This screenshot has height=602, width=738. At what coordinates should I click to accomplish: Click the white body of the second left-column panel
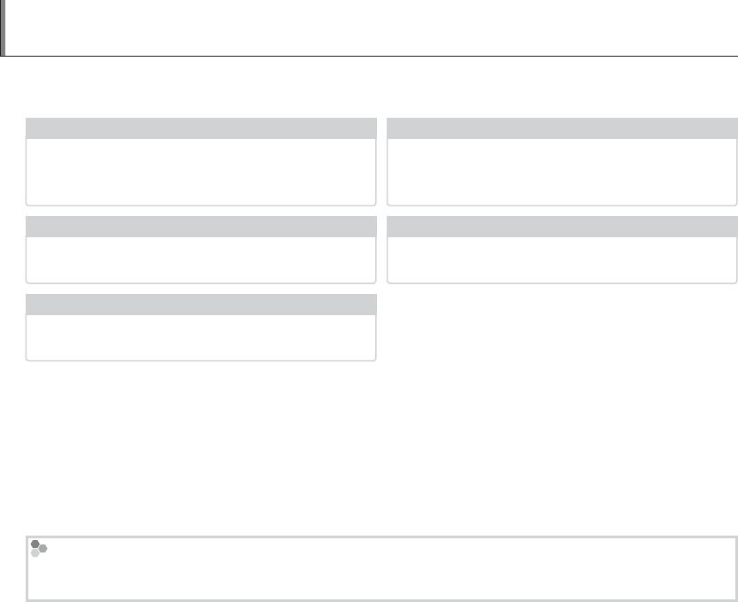(201, 259)
